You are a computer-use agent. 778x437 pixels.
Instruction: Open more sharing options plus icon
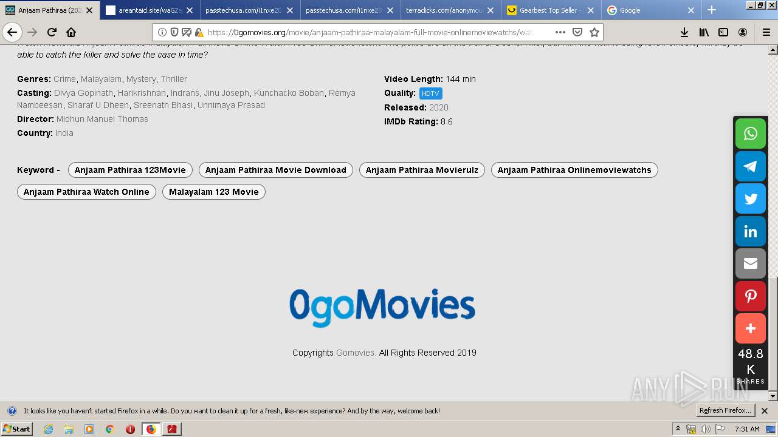pos(751,328)
